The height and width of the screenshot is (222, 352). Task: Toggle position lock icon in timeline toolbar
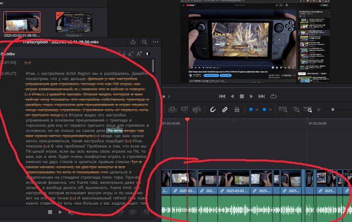click(237, 109)
